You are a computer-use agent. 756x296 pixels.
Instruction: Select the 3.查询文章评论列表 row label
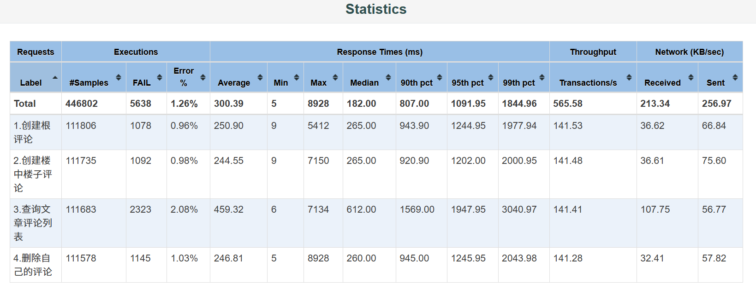(33, 223)
